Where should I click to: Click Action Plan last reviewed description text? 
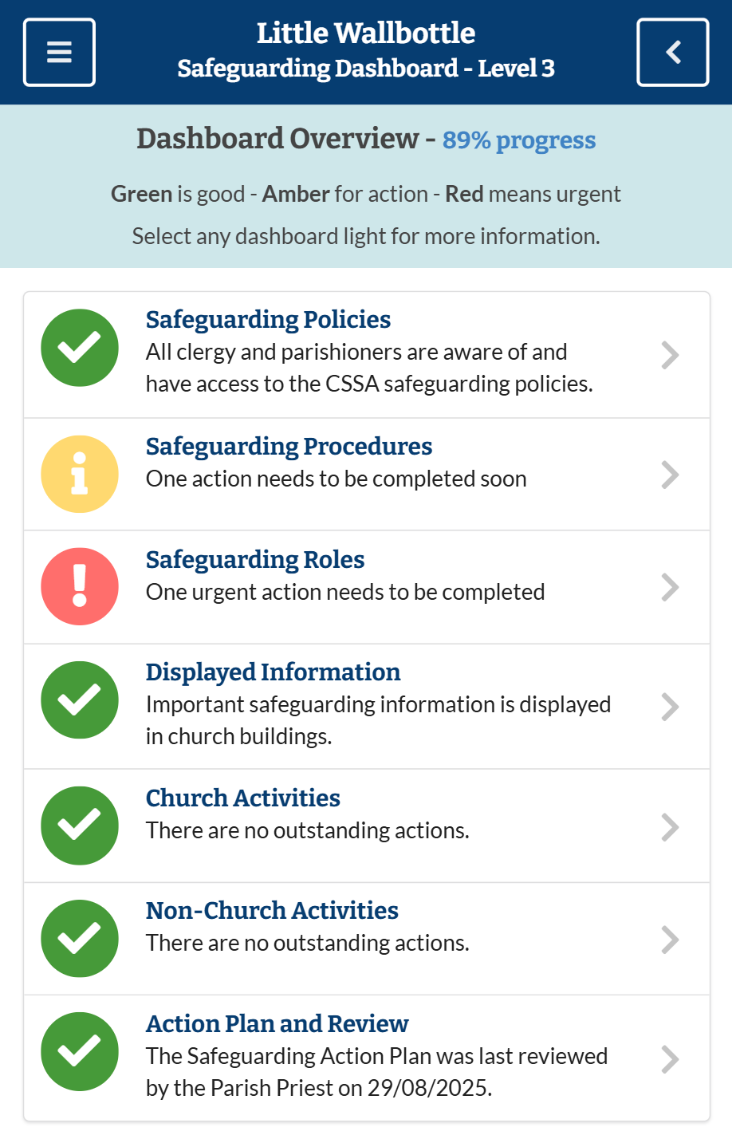pos(376,1072)
